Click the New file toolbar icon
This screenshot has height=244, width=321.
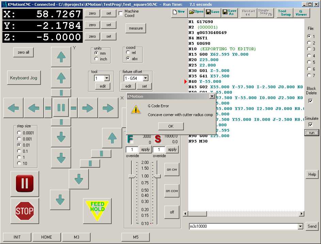pos(179,12)
